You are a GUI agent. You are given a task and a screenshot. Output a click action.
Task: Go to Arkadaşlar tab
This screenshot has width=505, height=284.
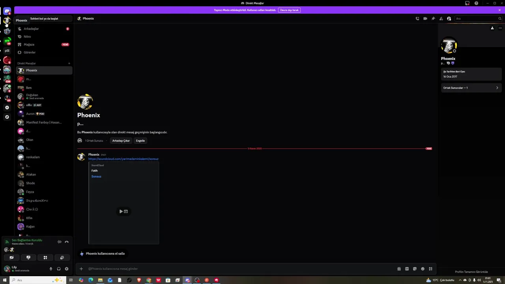click(44, 29)
